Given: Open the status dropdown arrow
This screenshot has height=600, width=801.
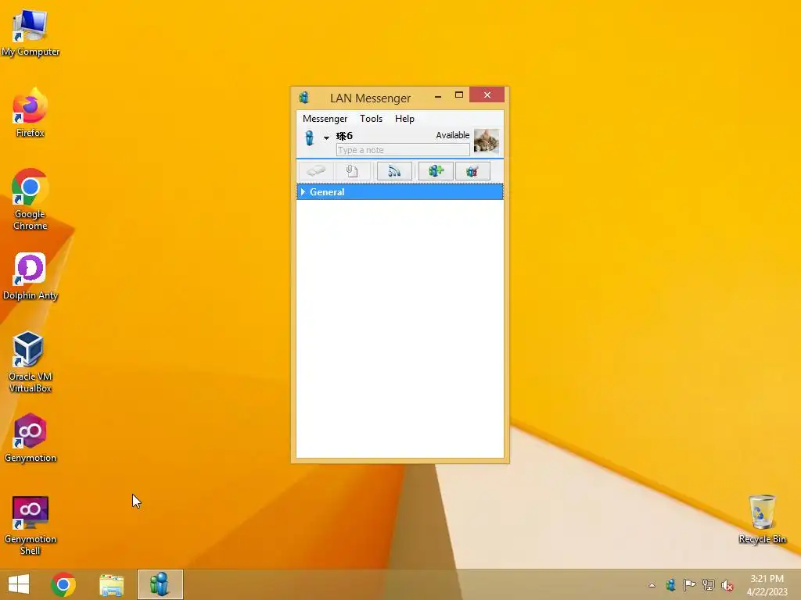Looking at the screenshot, I should pos(326,137).
